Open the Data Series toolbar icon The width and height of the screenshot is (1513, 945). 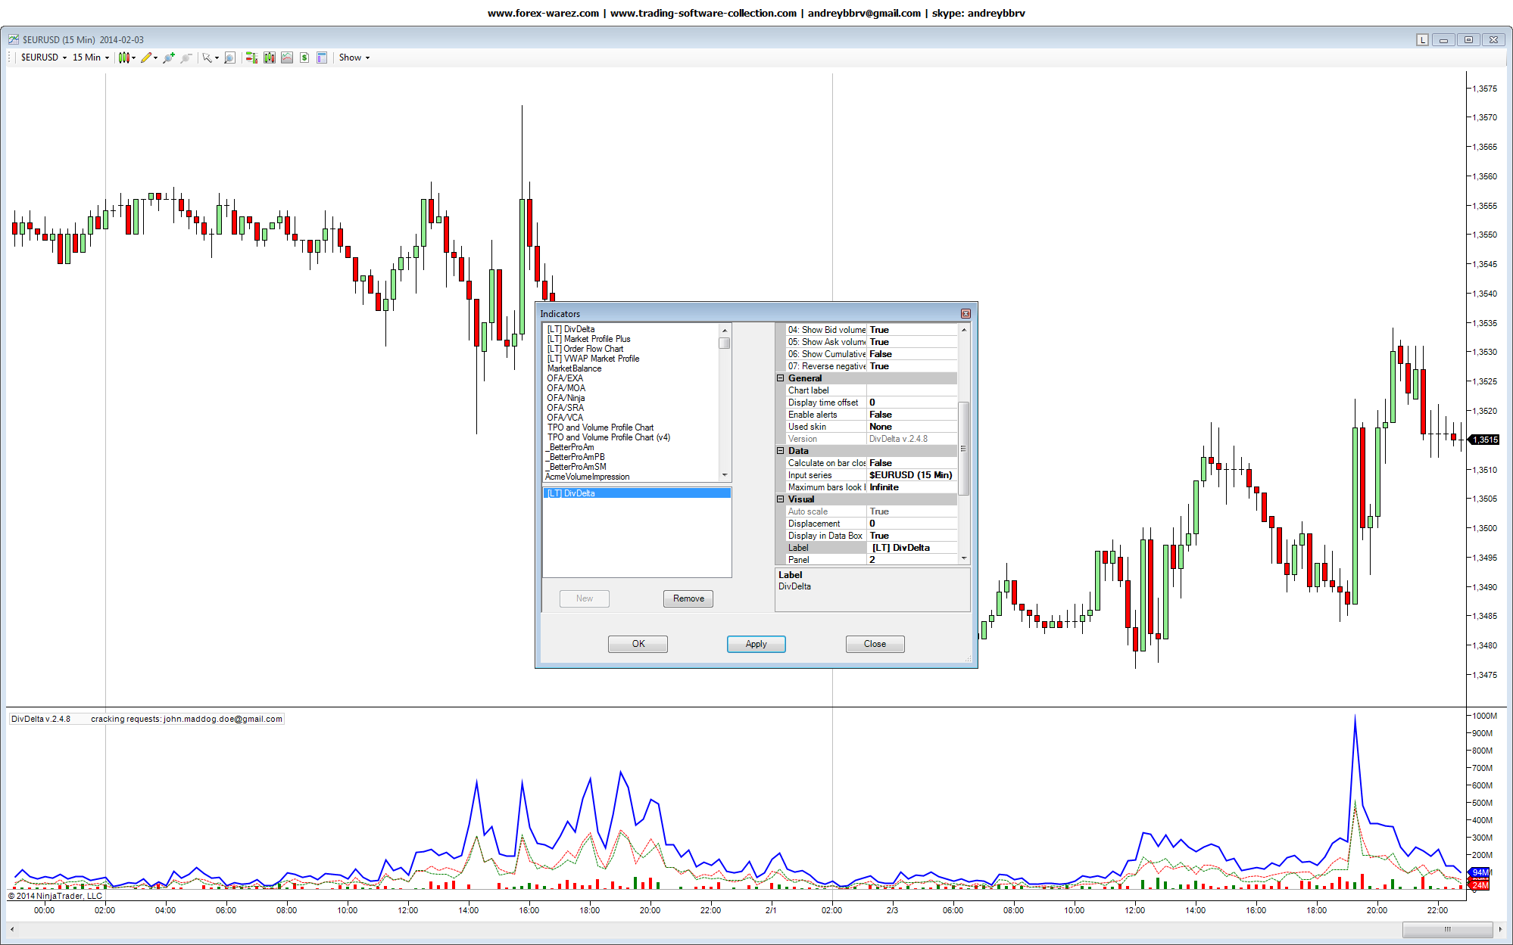click(x=269, y=58)
